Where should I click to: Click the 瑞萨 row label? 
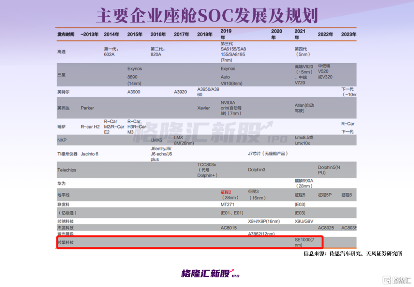[61, 127]
